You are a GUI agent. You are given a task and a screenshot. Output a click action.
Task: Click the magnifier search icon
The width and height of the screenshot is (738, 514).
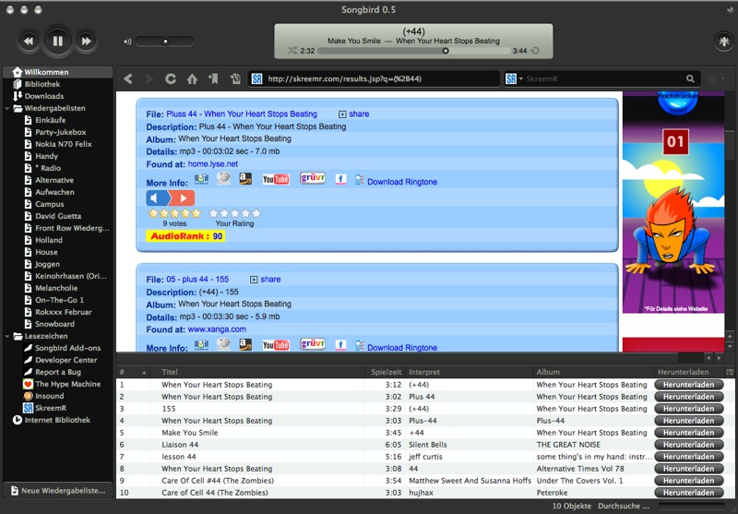(x=690, y=79)
